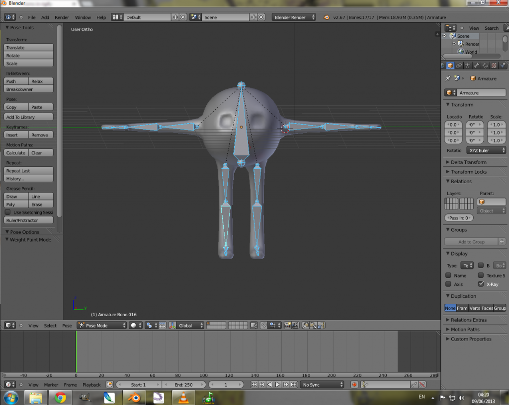Open the File menu

click(x=32, y=17)
